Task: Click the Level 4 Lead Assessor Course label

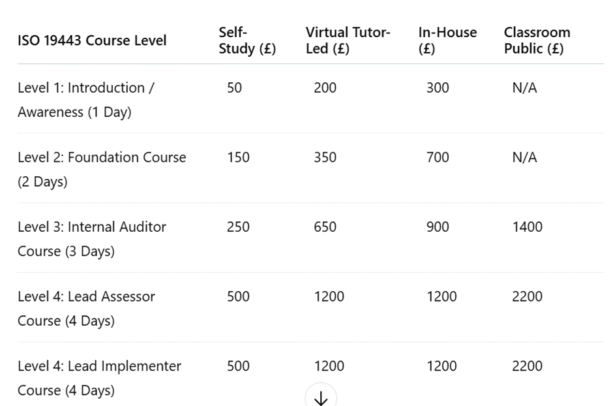Action: tap(87, 308)
